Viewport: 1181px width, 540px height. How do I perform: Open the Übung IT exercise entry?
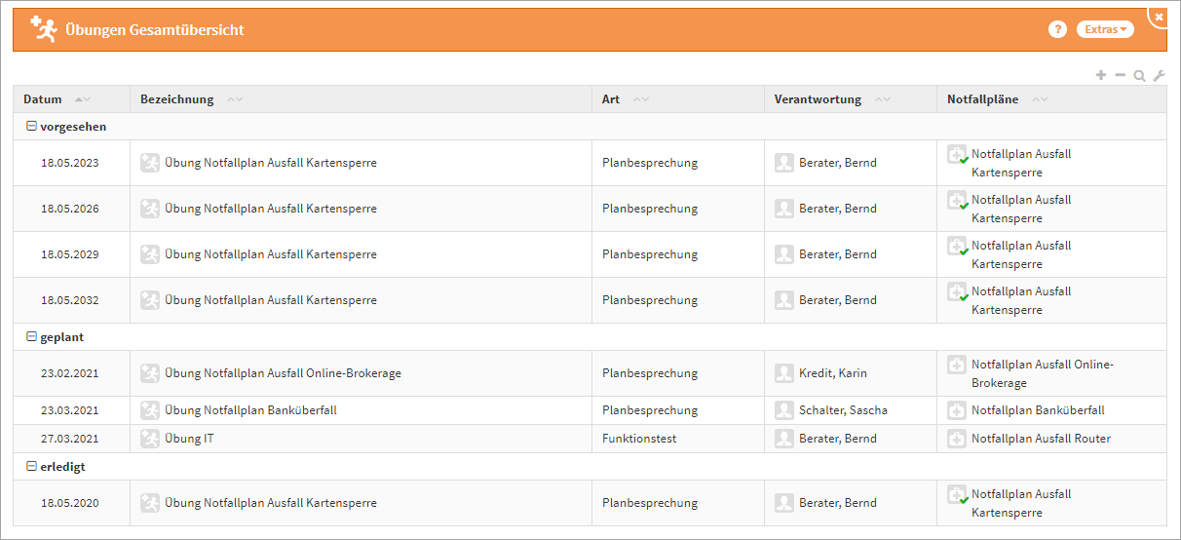tap(189, 439)
